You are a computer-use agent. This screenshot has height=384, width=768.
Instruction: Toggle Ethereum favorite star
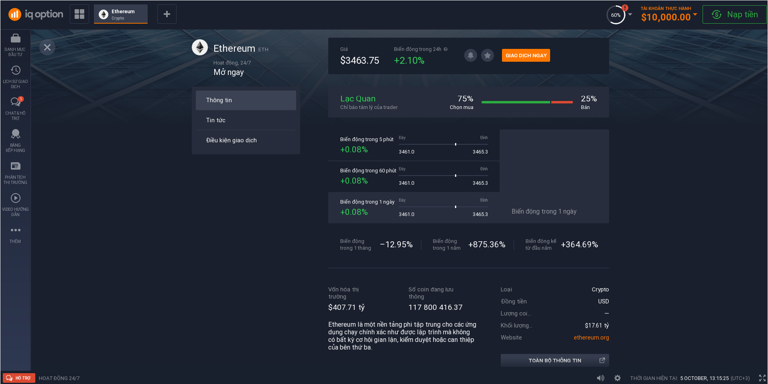click(488, 55)
